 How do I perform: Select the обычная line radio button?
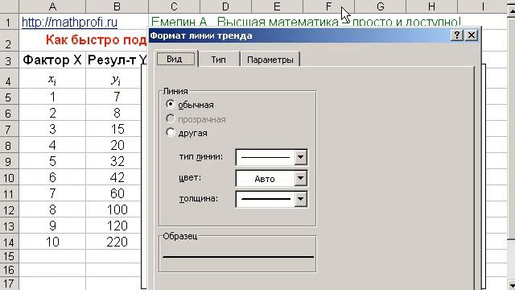pos(170,104)
